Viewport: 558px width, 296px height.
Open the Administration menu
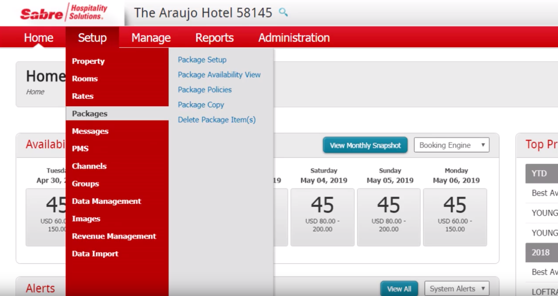tap(294, 38)
